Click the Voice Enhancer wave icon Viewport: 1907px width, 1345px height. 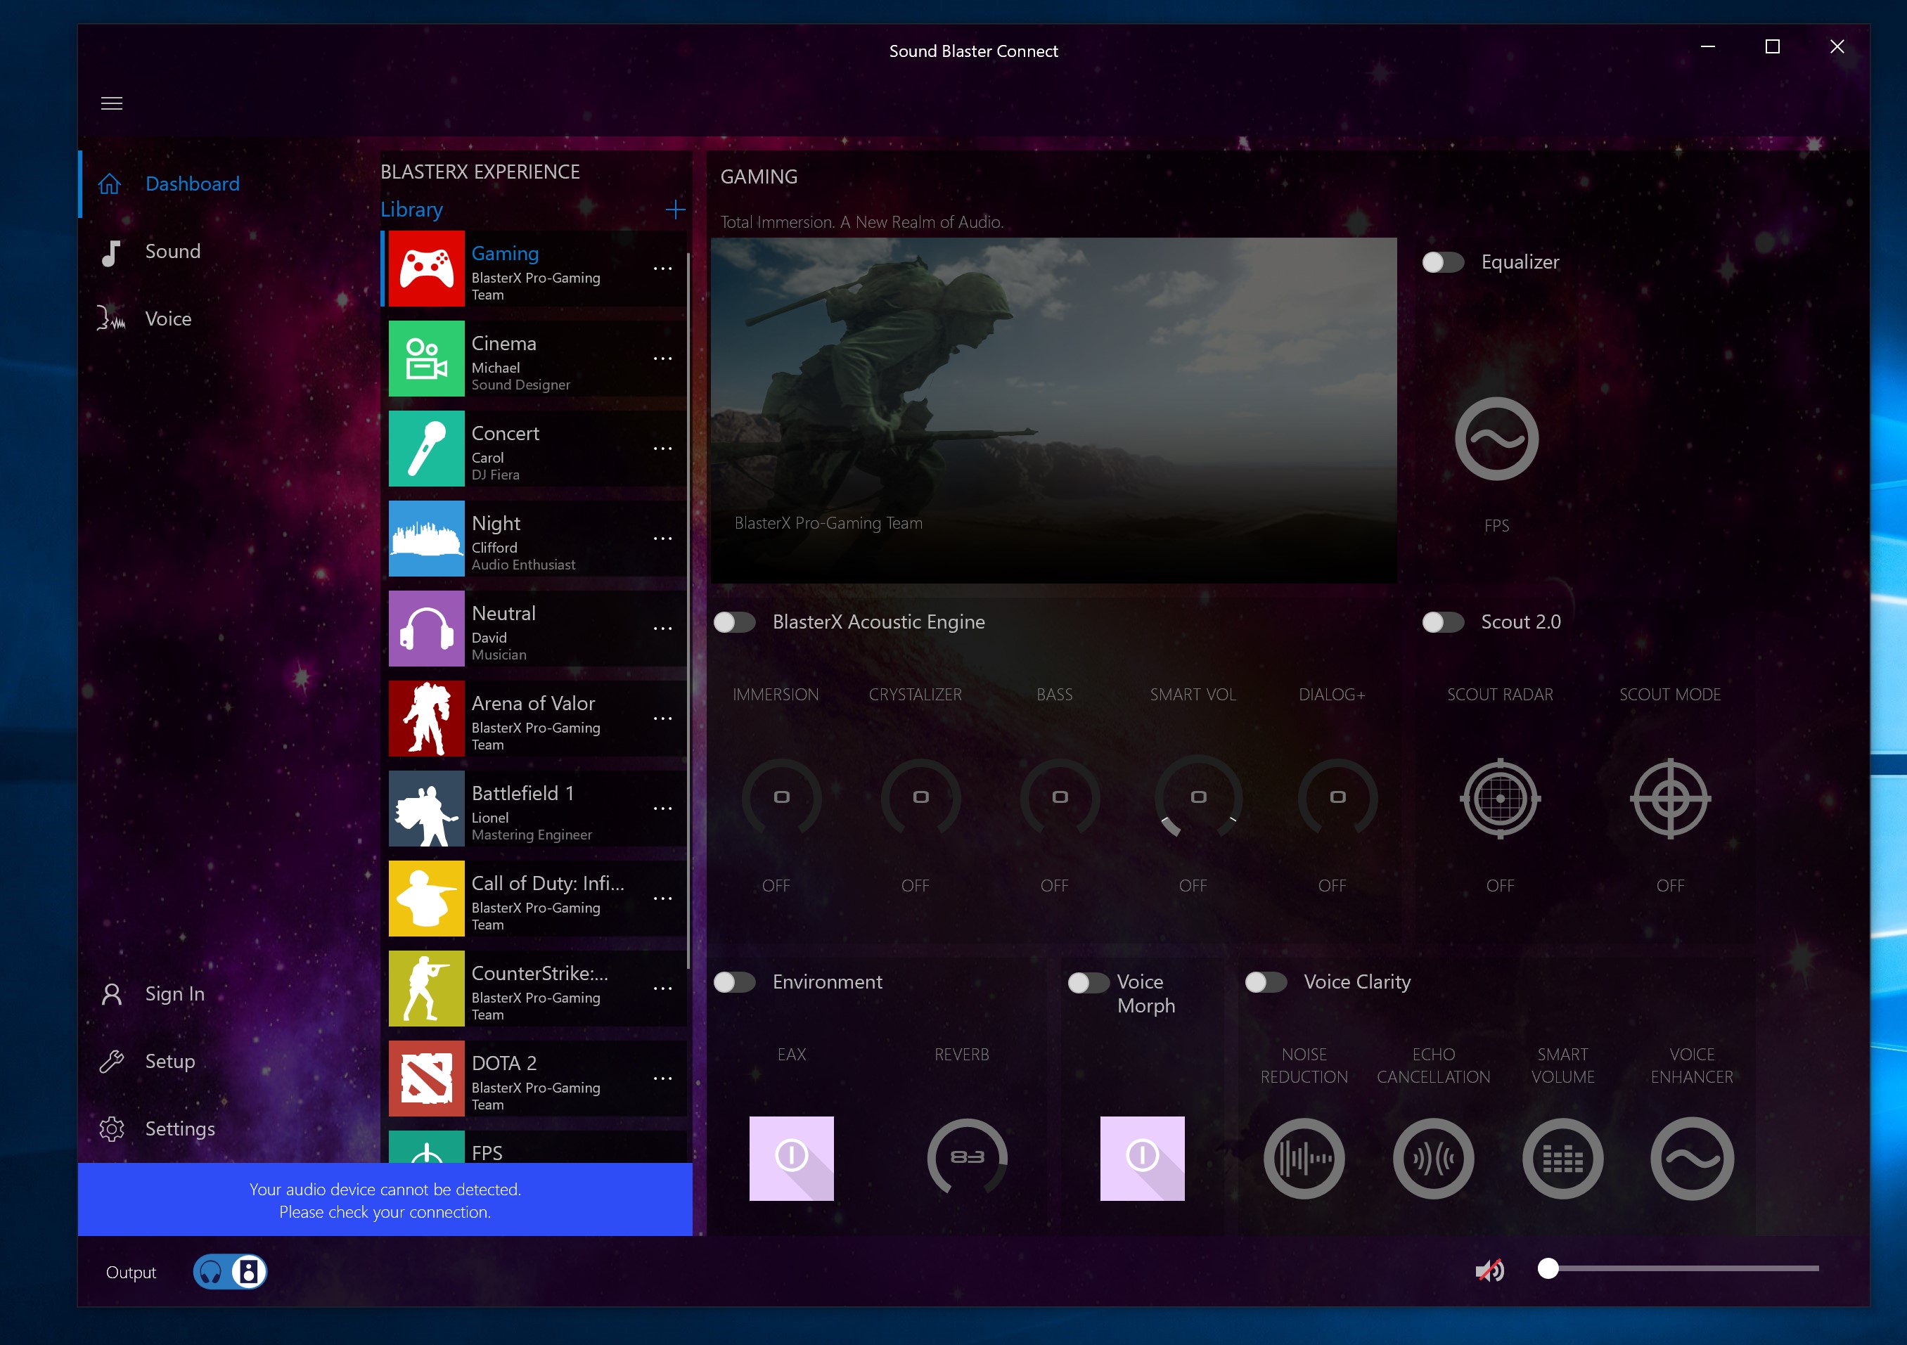1692,1158
